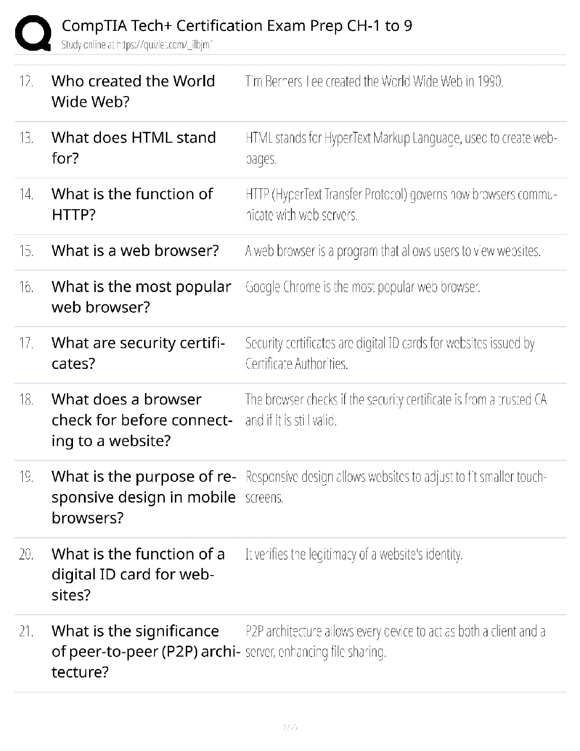This screenshot has width=580, height=751.
Task: Select the HyperText Markup Language answer
Action: click(x=401, y=148)
